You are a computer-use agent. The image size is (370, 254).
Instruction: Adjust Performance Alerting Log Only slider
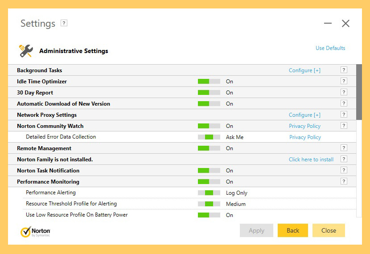point(209,193)
